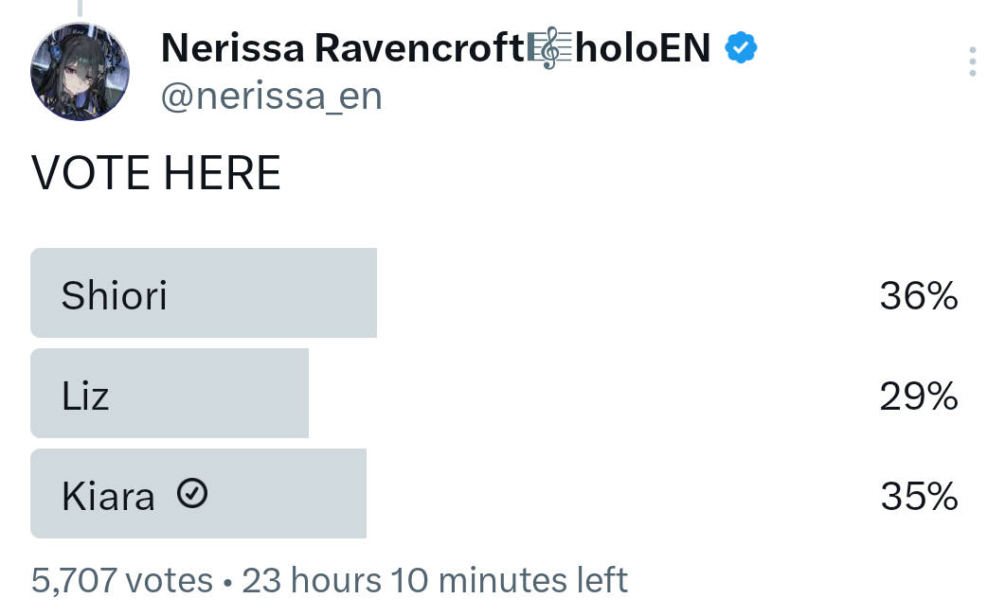Select the Kiara poll option
Image resolution: width=987 pixels, height=616 pixels.
click(x=494, y=493)
